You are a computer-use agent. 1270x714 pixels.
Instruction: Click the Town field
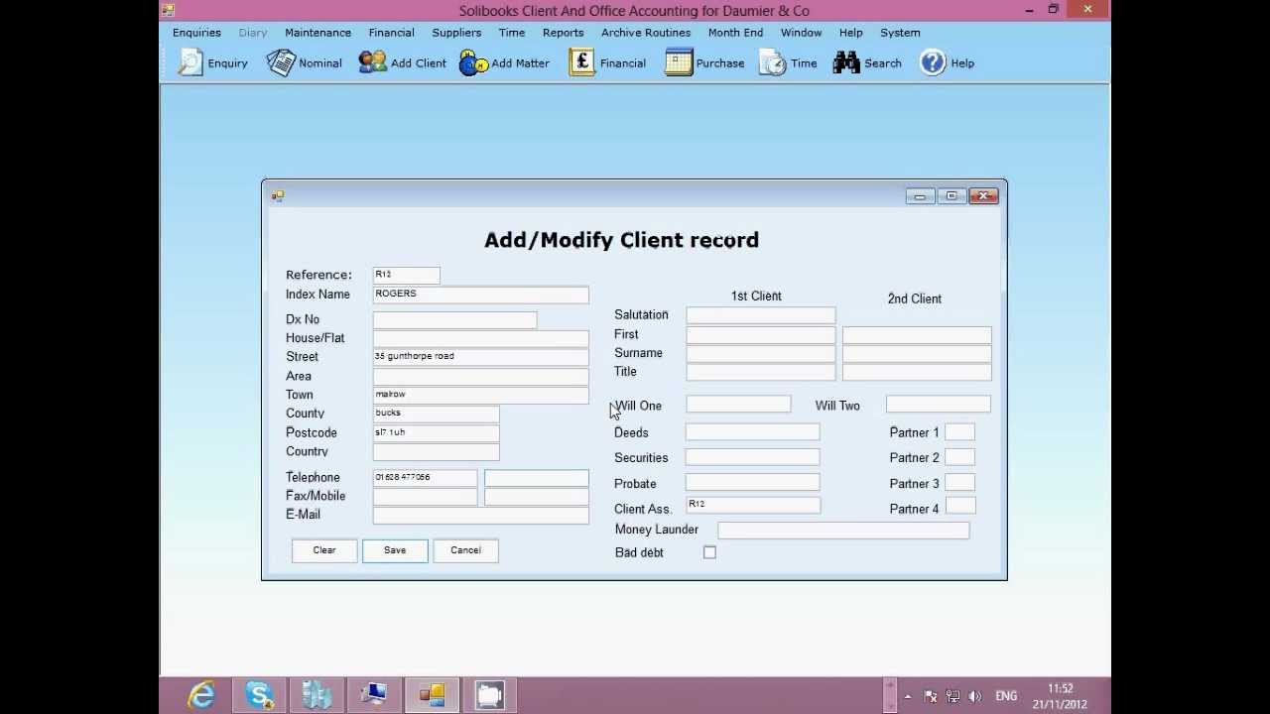[481, 395]
